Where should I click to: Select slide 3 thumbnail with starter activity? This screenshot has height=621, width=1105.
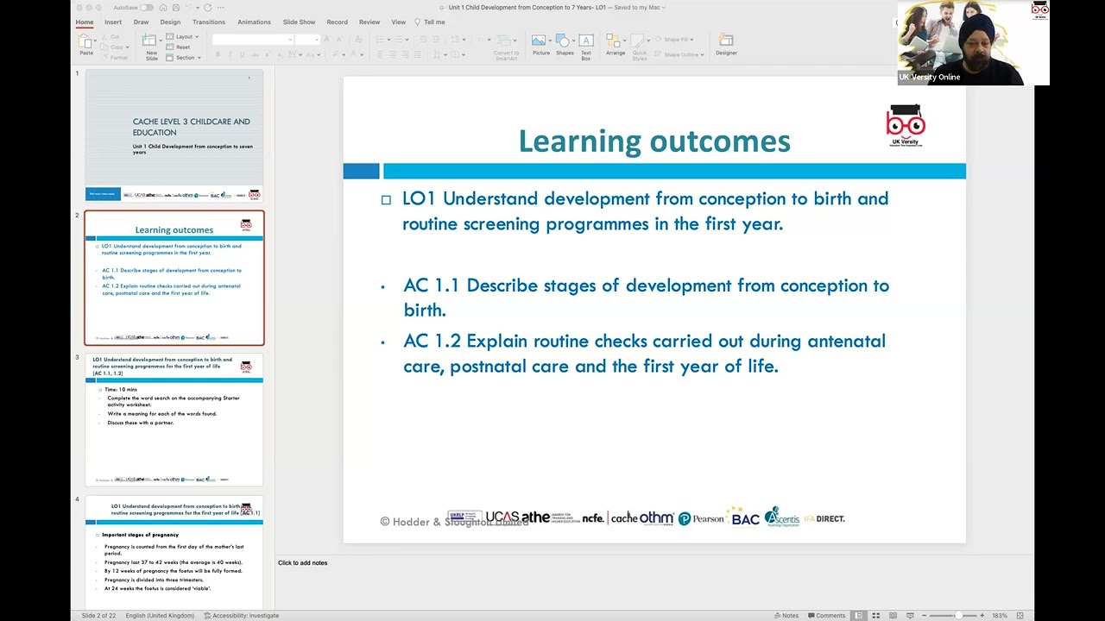click(x=174, y=420)
